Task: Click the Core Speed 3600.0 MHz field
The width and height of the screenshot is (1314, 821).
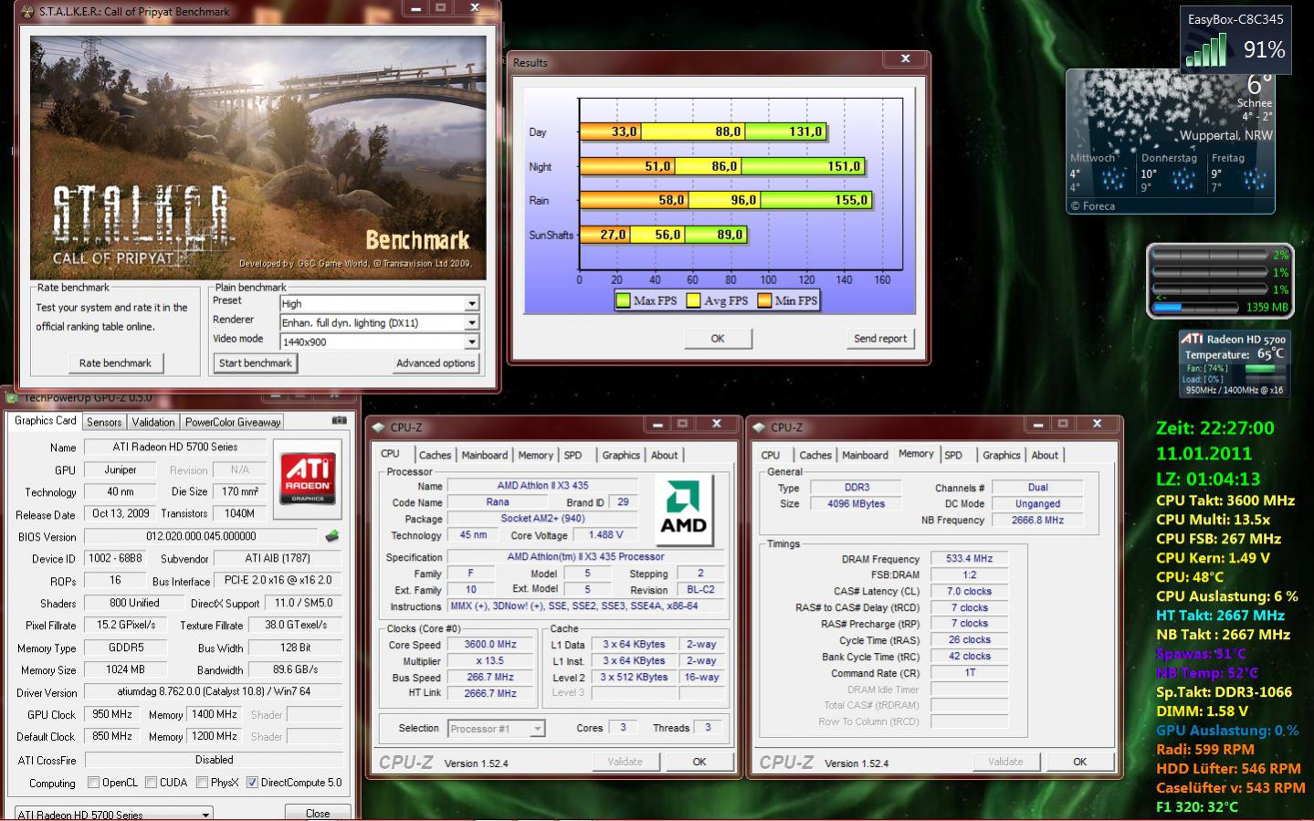Action: pos(490,644)
